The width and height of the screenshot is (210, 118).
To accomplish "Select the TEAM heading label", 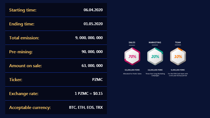I will [x=178, y=42].
